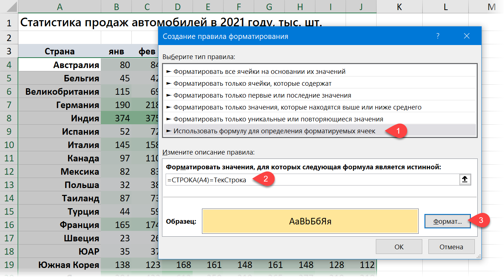The image size is (504, 277).
Task: Click row 8 header
Action: pyautogui.click(x=9, y=118)
